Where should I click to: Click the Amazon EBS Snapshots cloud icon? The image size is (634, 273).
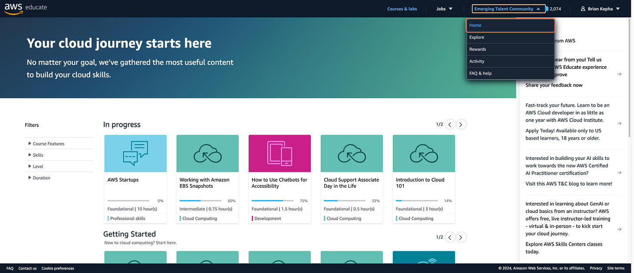pyautogui.click(x=207, y=153)
